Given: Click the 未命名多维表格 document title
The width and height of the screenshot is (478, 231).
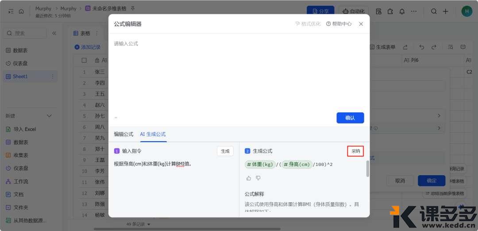Looking at the screenshot, I should tap(109, 8).
